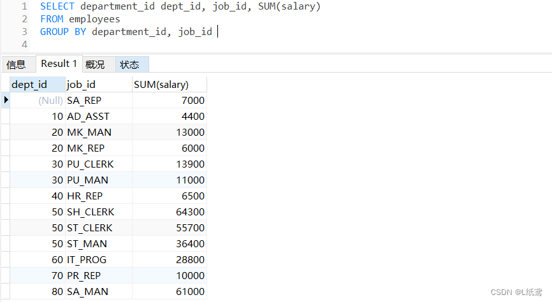Select the Result 1 tab
The width and height of the screenshot is (552, 302).
click(59, 64)
